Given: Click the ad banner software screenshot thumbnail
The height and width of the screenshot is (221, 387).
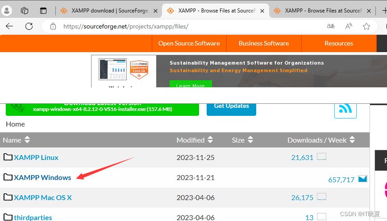Looking at the screenshot, I should [x=112, y=69].
